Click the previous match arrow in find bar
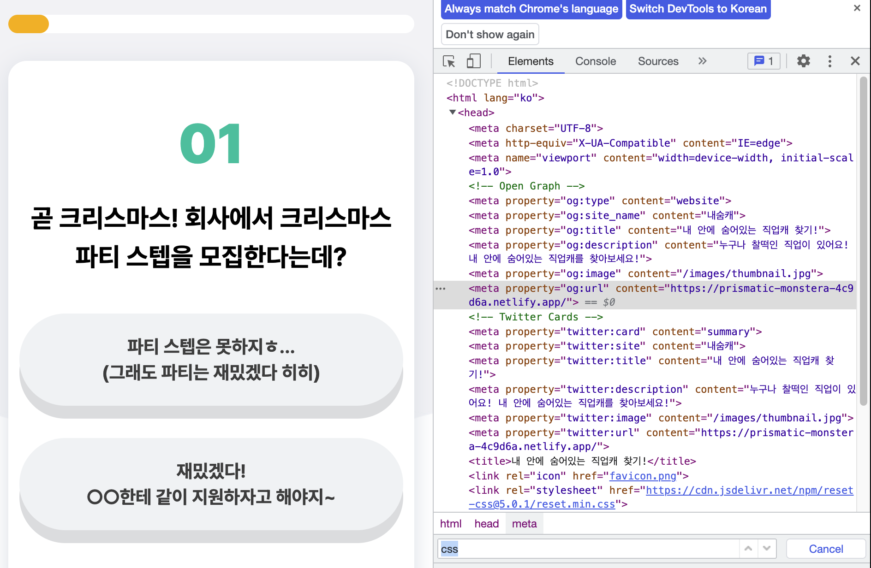Image resolution: width=871 pixels, height=568 pixels. pyautogui.click(x=748, y=549)
